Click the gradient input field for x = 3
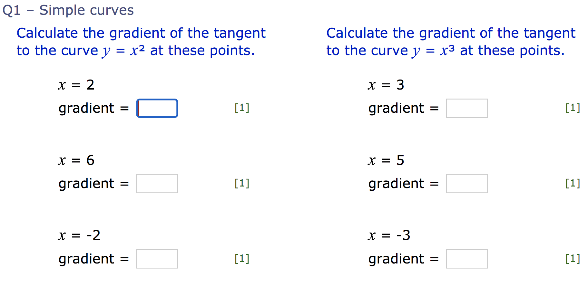 point(467,108)
